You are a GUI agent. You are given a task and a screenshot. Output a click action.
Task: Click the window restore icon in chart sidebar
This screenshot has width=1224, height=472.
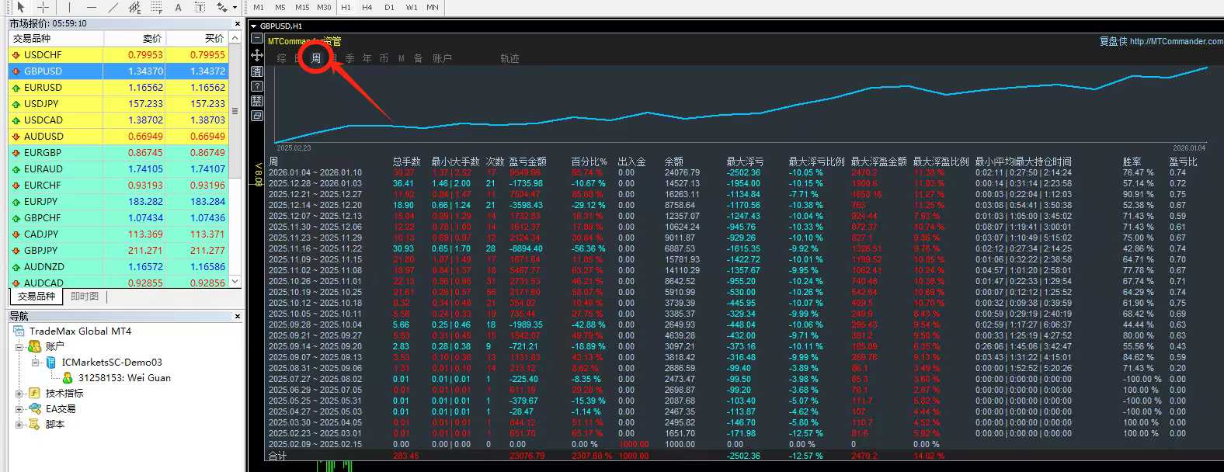257,116
